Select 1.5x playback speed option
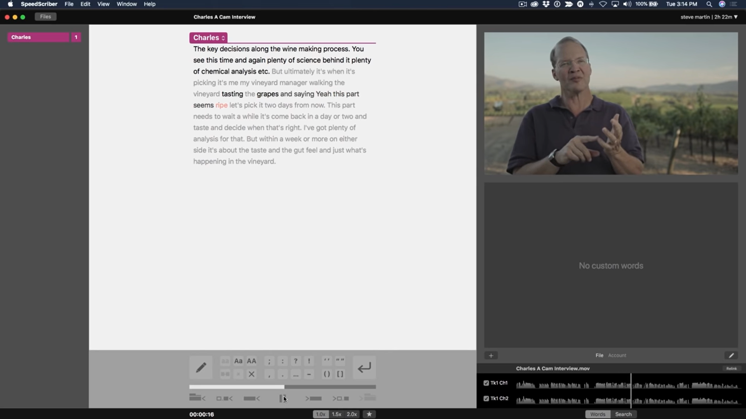The width and height of the screenshot is (746, 419). click(336, 414)
